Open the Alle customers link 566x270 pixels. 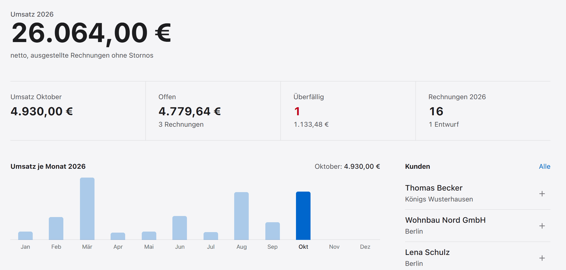544,166
